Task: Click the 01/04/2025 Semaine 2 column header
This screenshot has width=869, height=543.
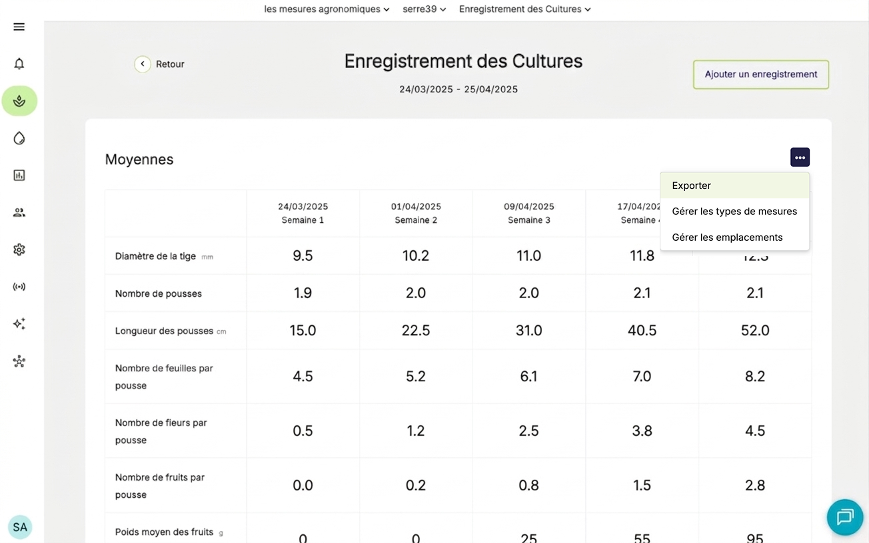Action: (x=416, y=213)
